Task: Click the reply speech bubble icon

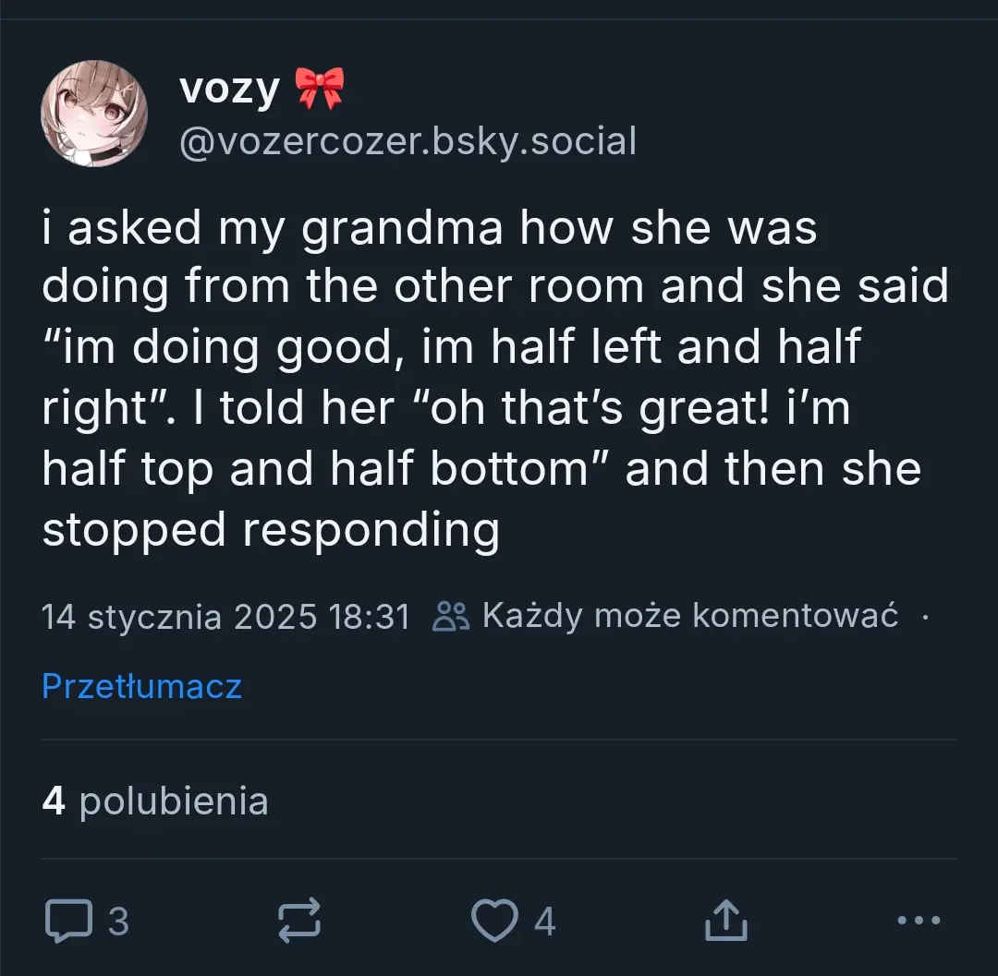Action: (68, 921)
